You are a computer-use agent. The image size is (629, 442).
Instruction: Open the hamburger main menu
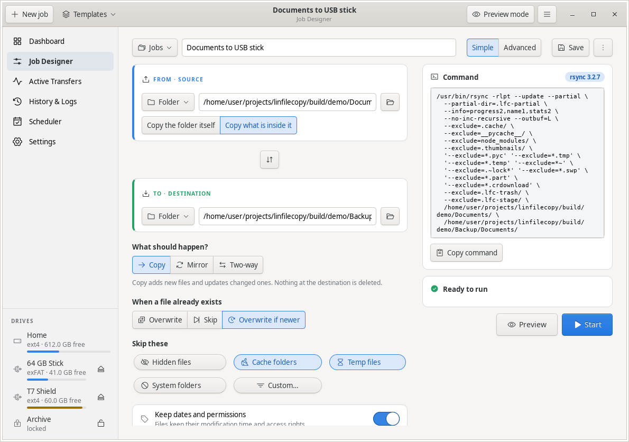[547, 14]
